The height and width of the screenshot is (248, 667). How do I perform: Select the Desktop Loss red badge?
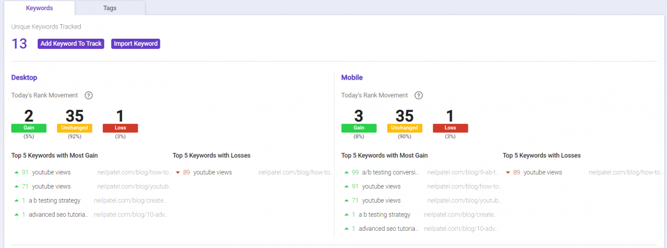click(120, 128)
